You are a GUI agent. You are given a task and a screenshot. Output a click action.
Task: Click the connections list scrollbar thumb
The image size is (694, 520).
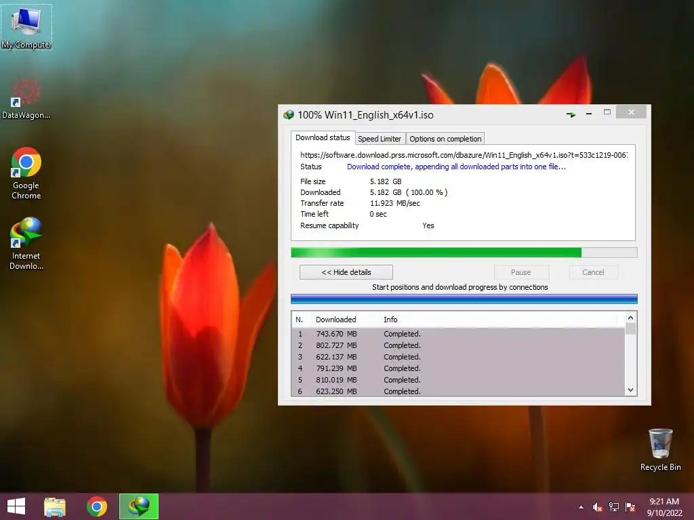[x=631, y=329]
